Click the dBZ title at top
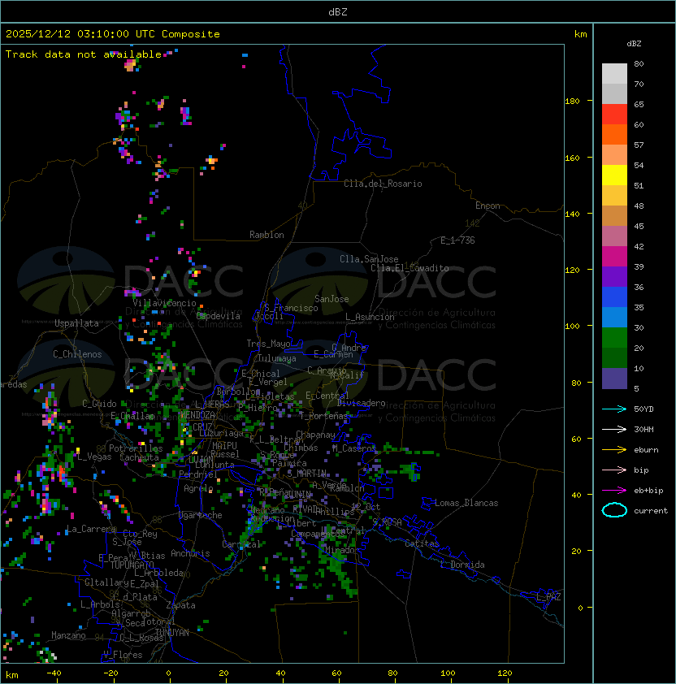The width and height of the screenshot is (676, 684). click(x=338, y=11)
